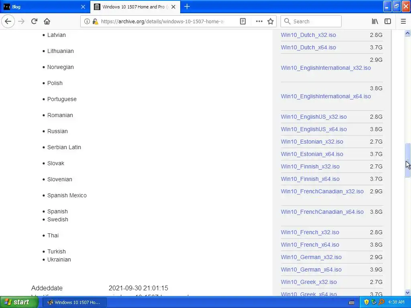This screenshot has width=411, height=308.
Task: Open page actions three-dot menu
Action: (259, 21)
